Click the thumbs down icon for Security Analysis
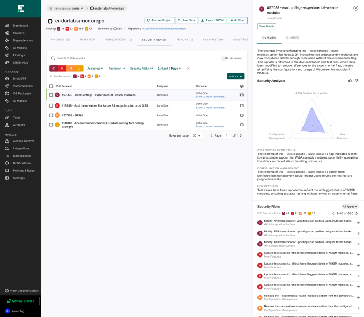 (357, 80)
